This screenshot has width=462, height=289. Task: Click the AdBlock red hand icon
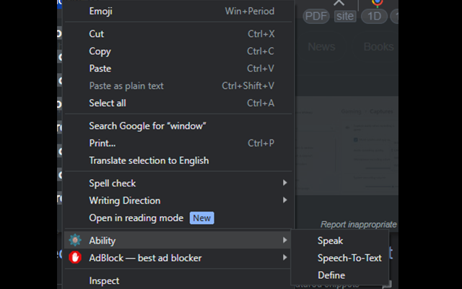point(75,257)
